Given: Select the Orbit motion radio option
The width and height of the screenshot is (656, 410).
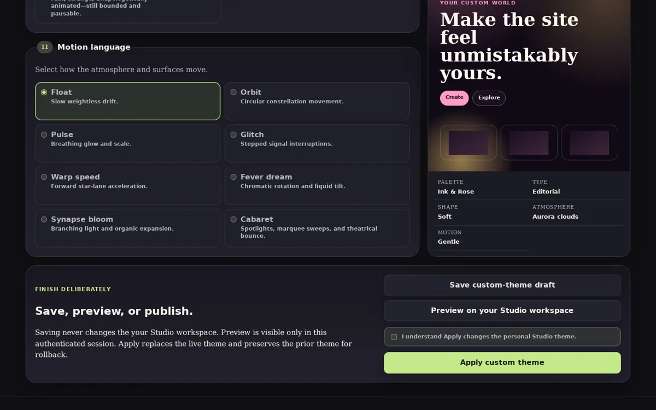Looking at the screenshot, I should [x=233, y=92].
